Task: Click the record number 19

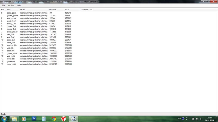Action: tap(2, 64)
